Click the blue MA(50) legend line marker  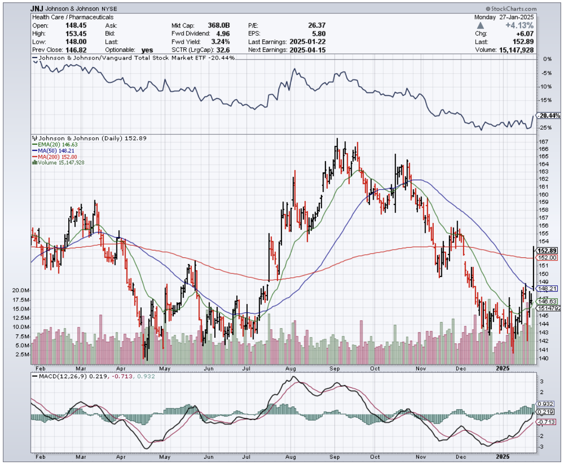point(34,150)
